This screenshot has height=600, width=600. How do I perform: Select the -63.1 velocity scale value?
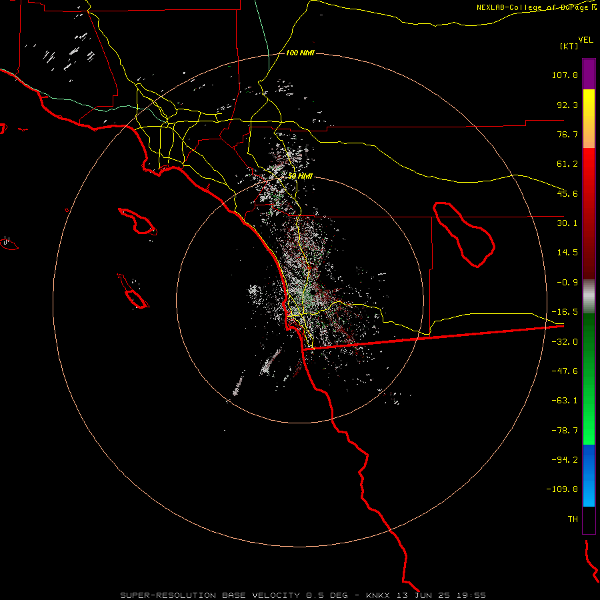pyautogui.click(x=565, y=401)
